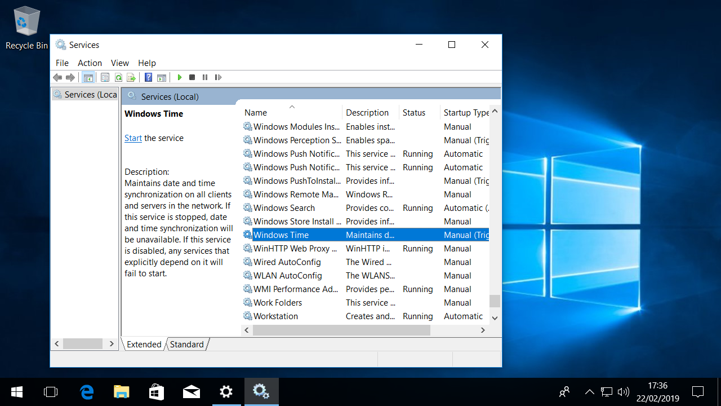Viewport: 721px width, 406px height.
Task: Select the Windows Remote Ma... service name
Action: [x=296, y=195]
